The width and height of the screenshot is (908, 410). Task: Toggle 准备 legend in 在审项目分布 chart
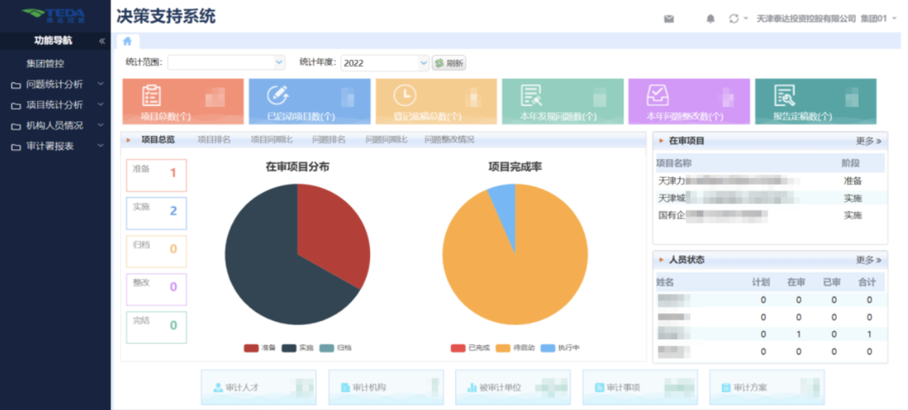pos(259,348)
